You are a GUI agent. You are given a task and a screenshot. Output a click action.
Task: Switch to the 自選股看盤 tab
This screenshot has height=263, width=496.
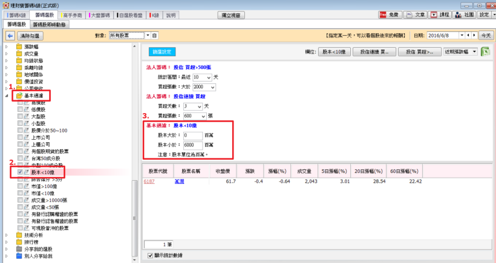coord(129,15)
